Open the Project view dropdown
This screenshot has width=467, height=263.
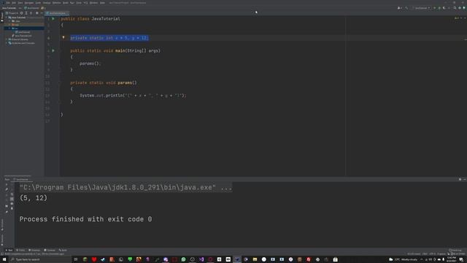coord(12,13)
